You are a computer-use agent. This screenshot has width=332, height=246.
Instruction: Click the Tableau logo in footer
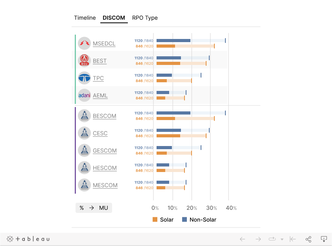point(28,239)
